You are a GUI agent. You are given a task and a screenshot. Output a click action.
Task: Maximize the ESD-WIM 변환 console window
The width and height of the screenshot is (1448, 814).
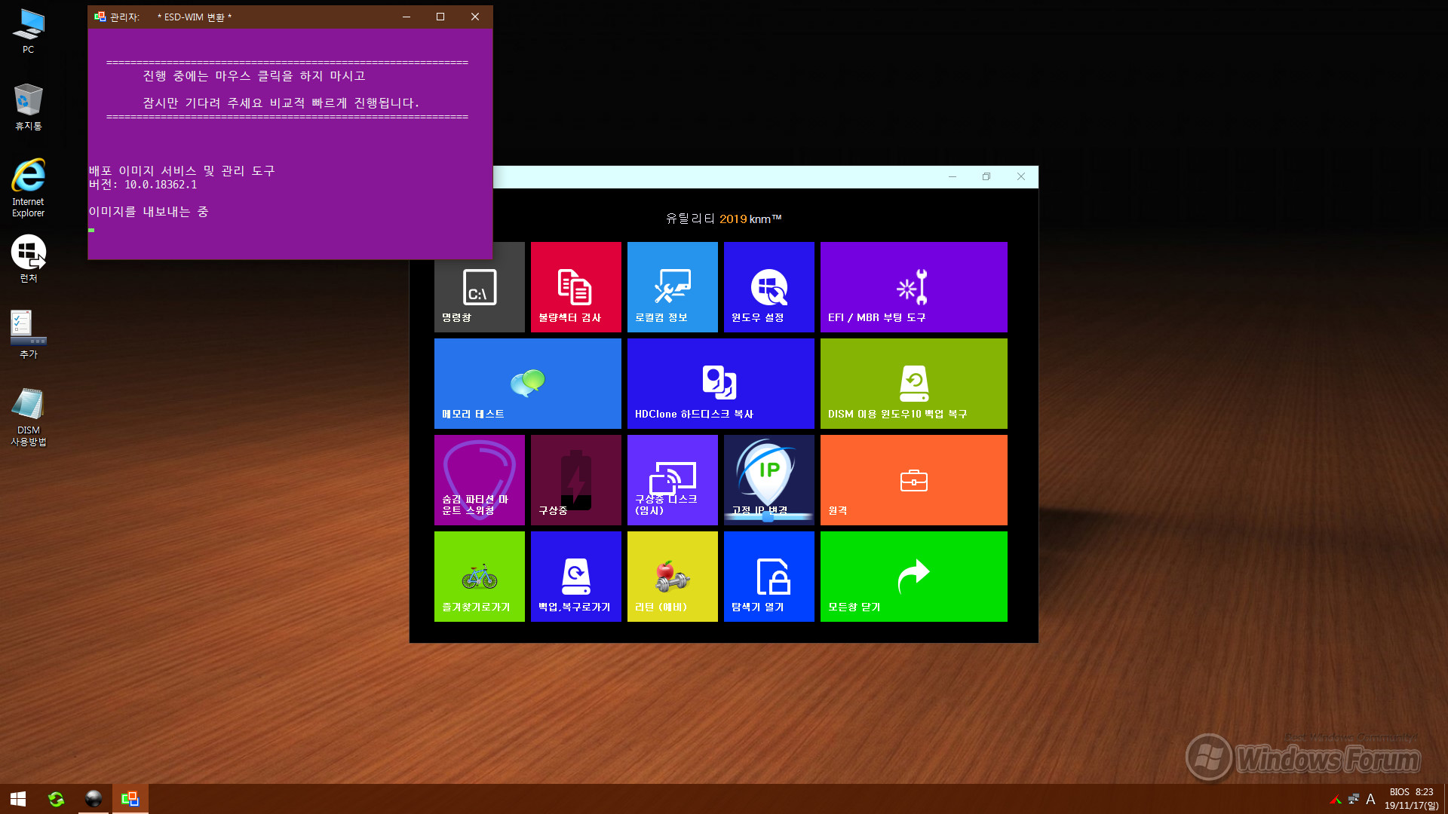[440, 17]
